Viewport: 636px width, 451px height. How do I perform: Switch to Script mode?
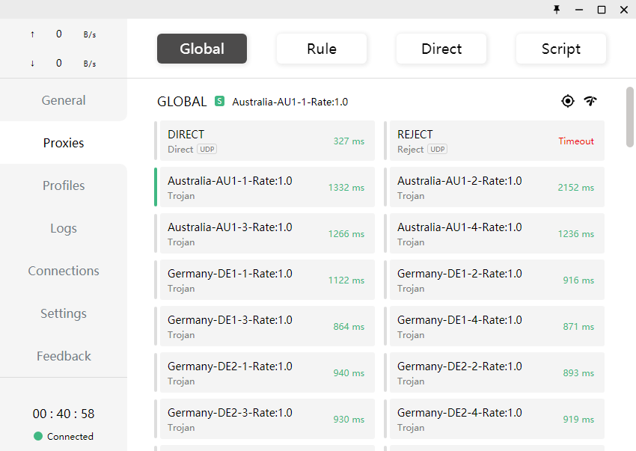click(x=561, y=49)
